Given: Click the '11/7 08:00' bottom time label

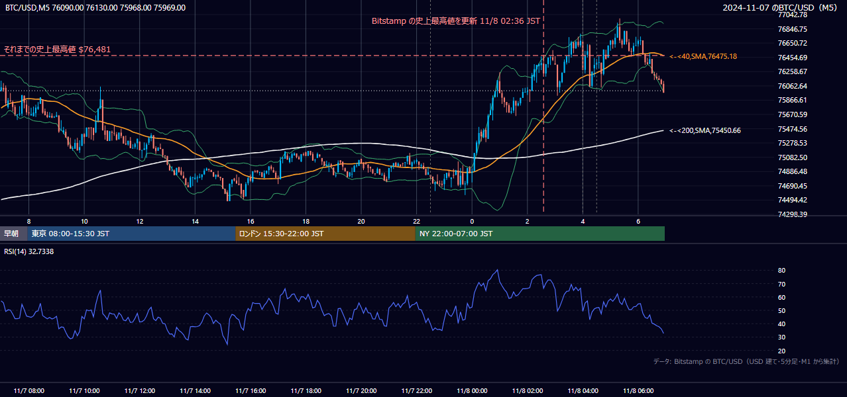Looking at the screenshot, I should [x=28, y=391].
